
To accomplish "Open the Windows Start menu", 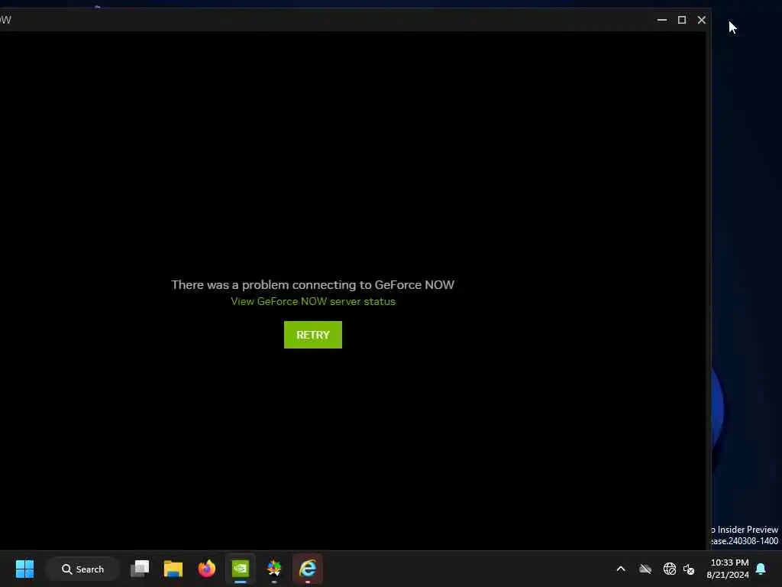I will tap(24, 569).
